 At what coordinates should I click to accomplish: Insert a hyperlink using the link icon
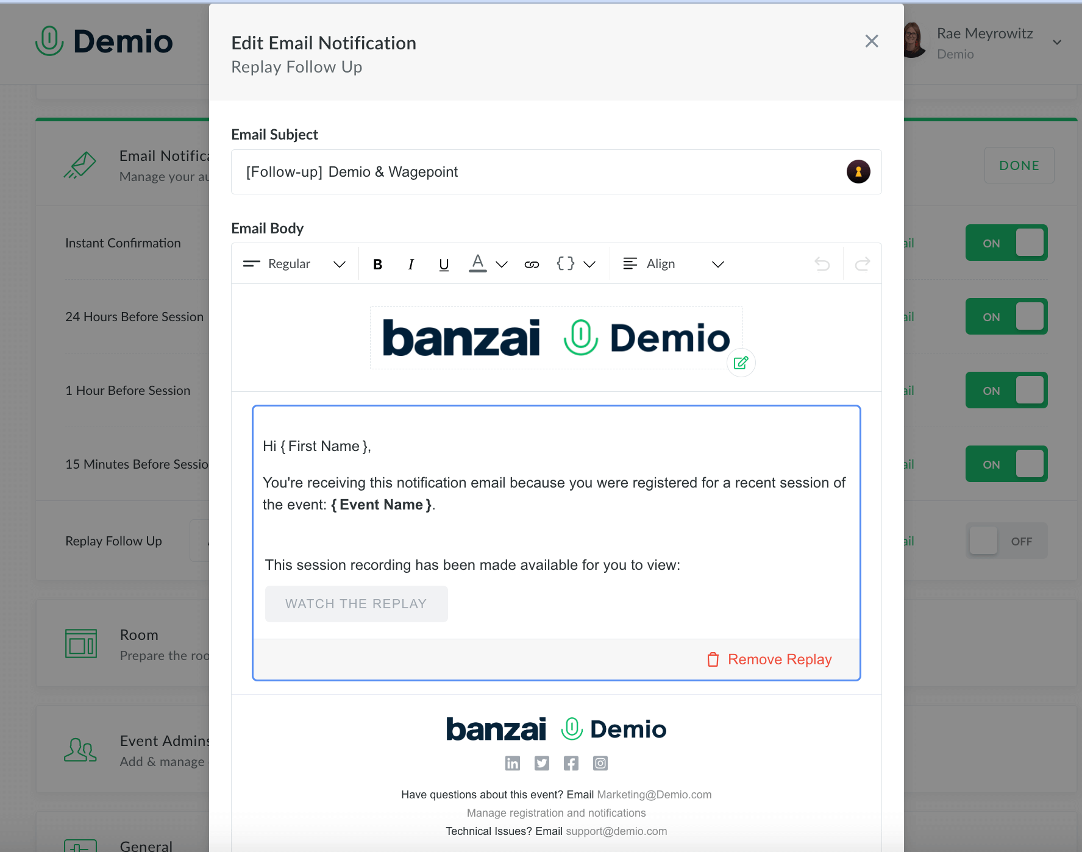[x=531, y=263]
